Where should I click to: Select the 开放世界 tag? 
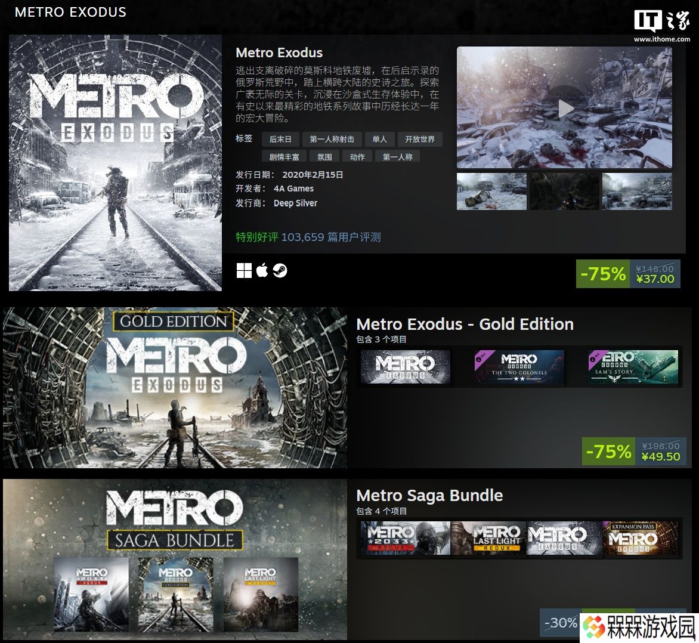(x=419, y=139)
